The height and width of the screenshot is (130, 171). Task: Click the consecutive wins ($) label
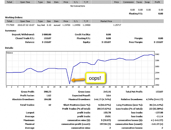[x=79, y=120]
